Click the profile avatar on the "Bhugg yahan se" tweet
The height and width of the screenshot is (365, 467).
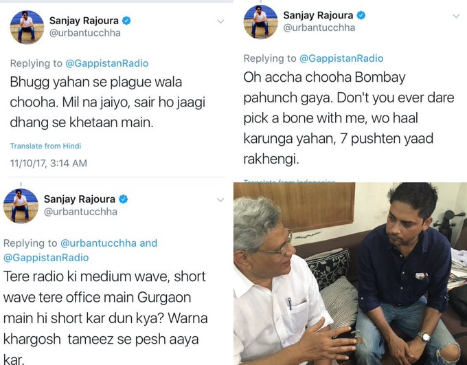[x=27, y=27]
